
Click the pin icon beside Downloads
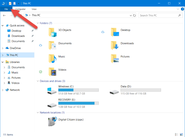click(33, 36)
